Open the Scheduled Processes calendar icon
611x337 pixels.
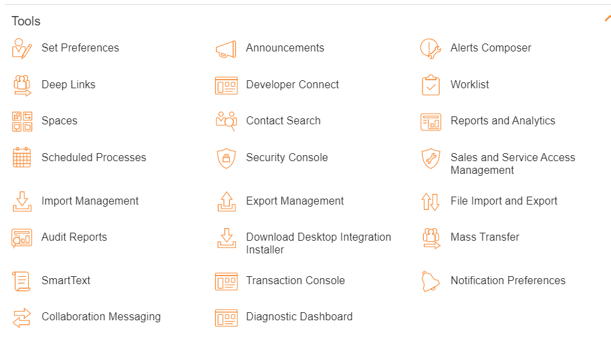tap(22, 157)
